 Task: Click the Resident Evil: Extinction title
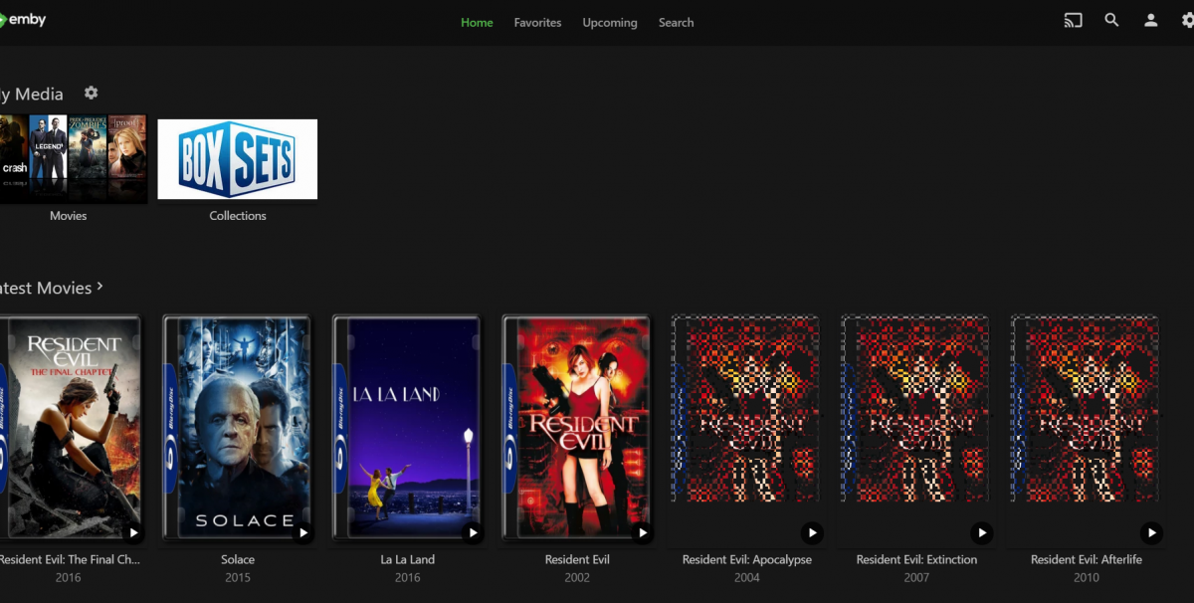[916, 559]
